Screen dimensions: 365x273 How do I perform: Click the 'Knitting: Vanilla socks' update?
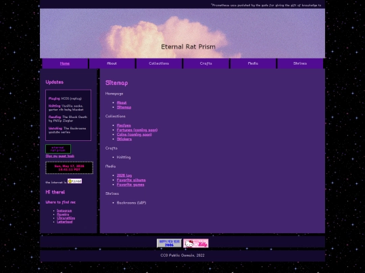tap(66, 108)
